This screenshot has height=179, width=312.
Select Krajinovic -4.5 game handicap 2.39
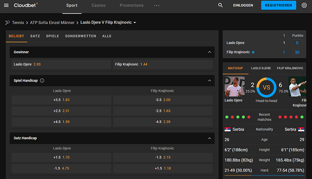(163, 122)
